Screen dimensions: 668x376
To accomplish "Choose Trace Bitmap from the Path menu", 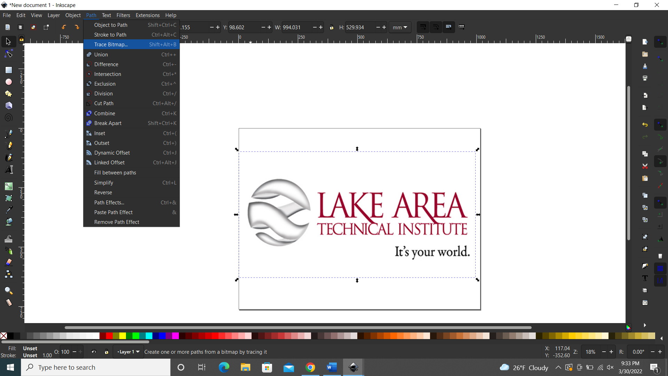I will 111,44.
